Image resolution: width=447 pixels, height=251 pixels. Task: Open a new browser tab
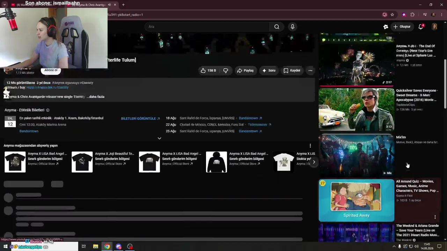point(123,5)
